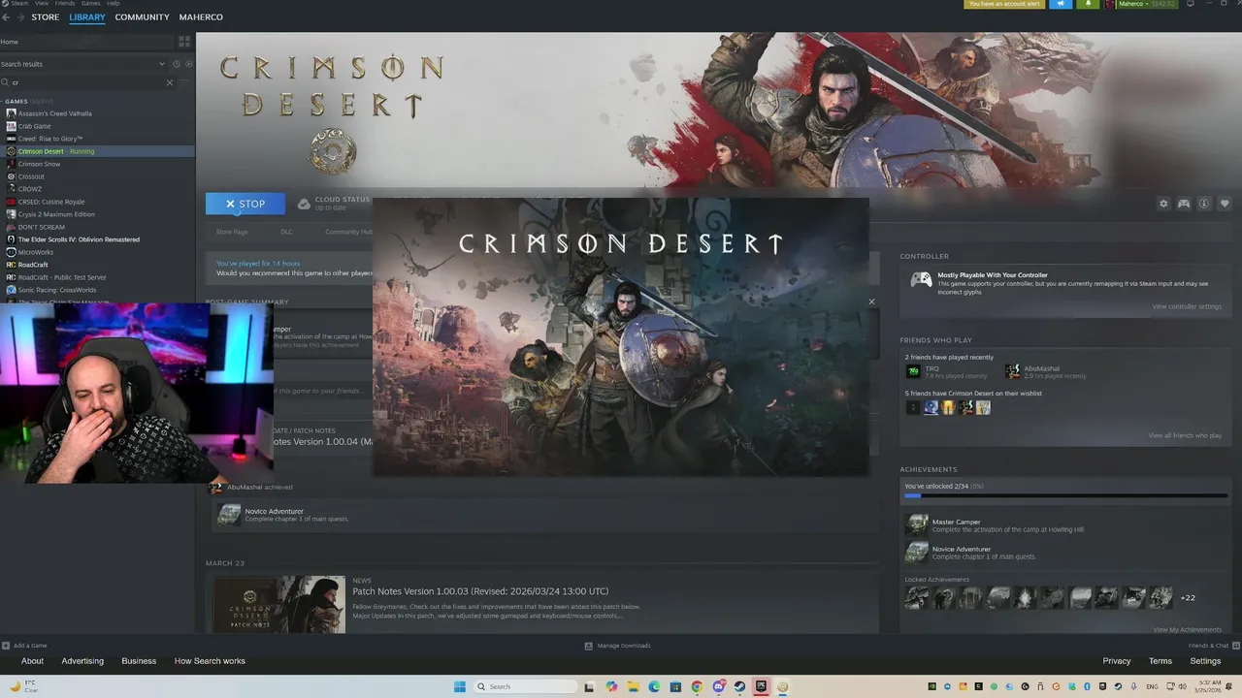The height and width of the screenshot is (698, 1242).
Task: Collapse the GAMES category
Action: pyautogui.click(x=15, y=101)
